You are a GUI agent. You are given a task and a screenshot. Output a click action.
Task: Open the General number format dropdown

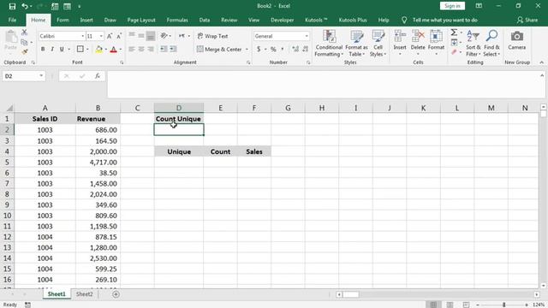(x=307, y=36)
